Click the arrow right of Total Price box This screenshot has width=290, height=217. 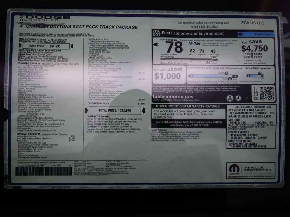coord(144,110)
